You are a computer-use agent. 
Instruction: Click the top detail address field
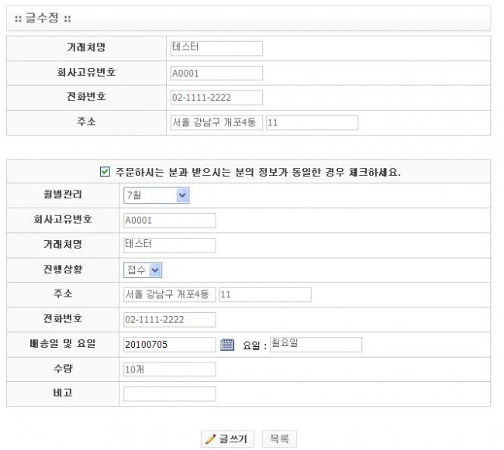[x=312, y=123]
